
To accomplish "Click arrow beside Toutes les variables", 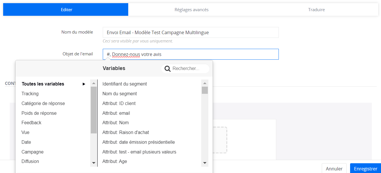I will (x=84, y=84).
